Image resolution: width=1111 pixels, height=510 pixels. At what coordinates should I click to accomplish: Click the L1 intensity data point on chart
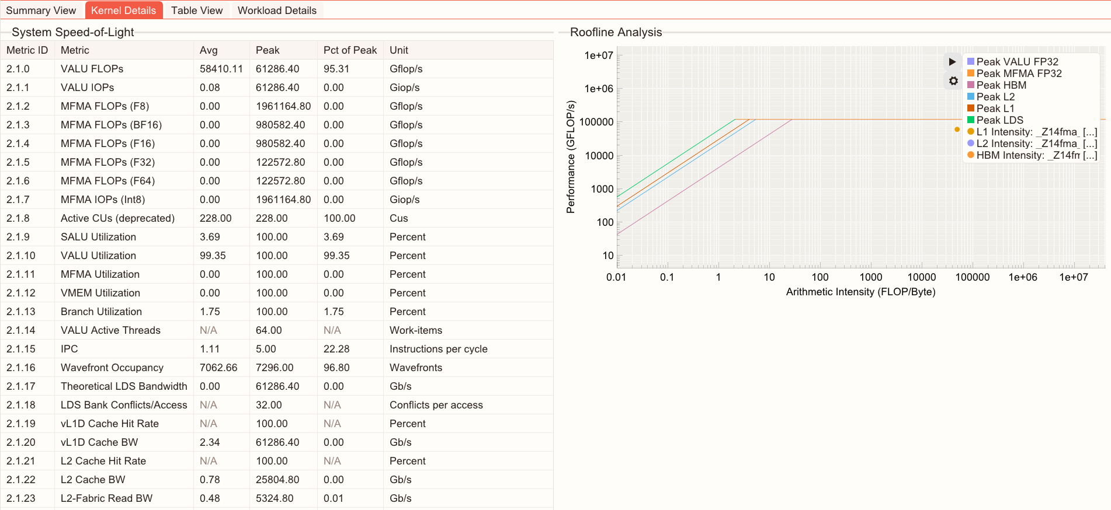pos(957,130)
